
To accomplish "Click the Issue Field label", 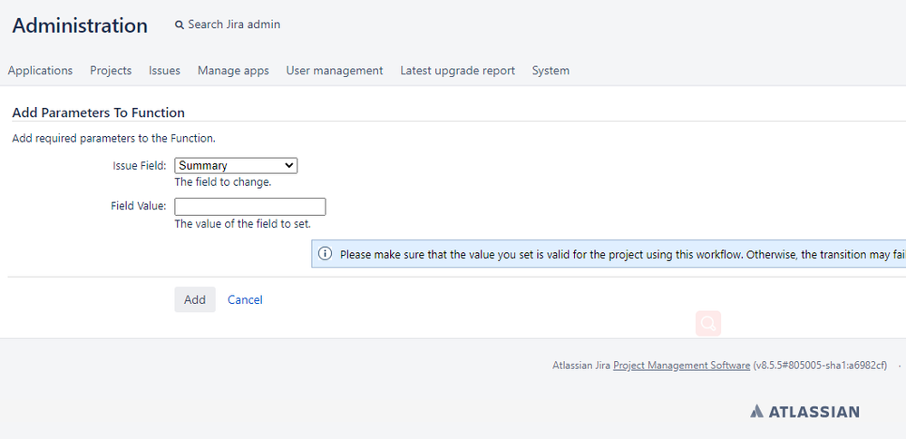I will [x=140, y=166].
